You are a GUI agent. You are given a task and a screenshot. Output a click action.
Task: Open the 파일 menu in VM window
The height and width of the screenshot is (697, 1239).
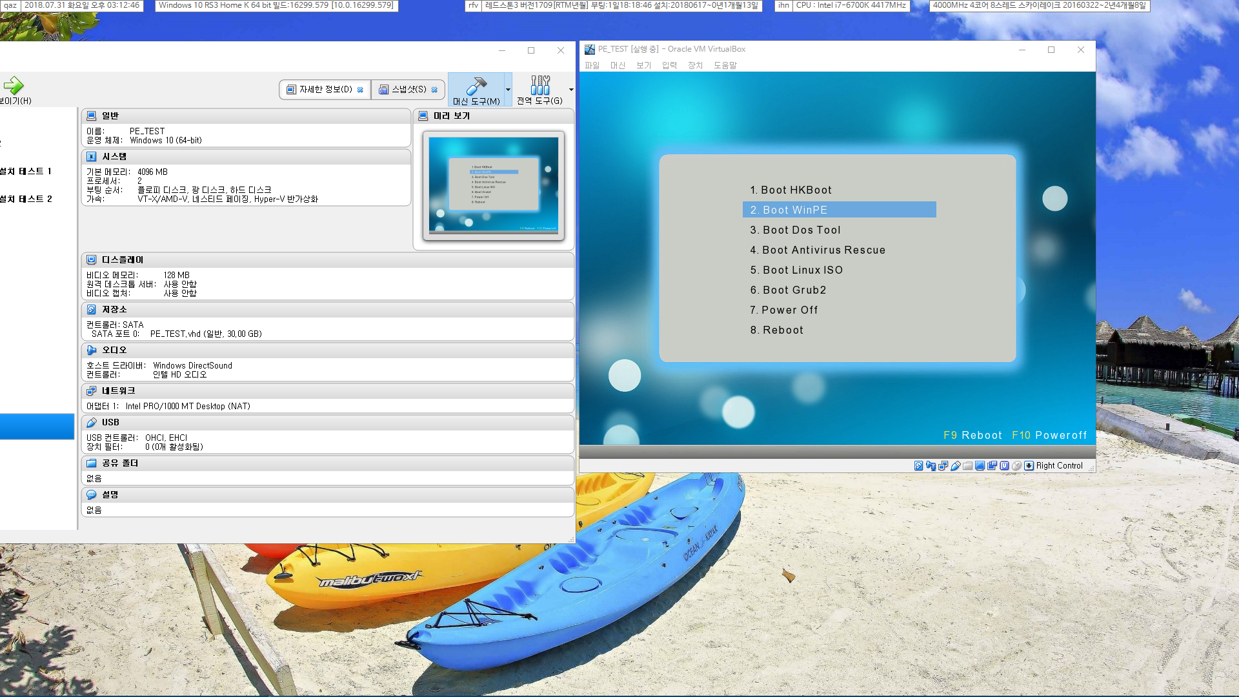coord(592,65)
